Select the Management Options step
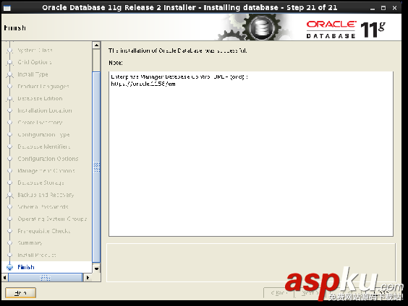408x306 pixels. point(46,170)
